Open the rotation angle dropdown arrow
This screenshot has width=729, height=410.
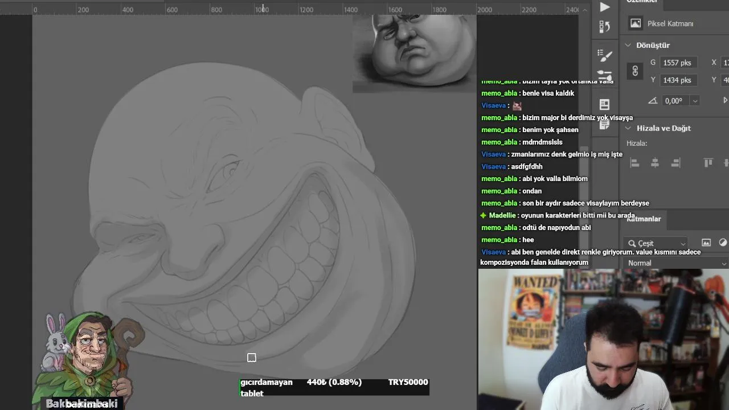click(x=695, y=101)
